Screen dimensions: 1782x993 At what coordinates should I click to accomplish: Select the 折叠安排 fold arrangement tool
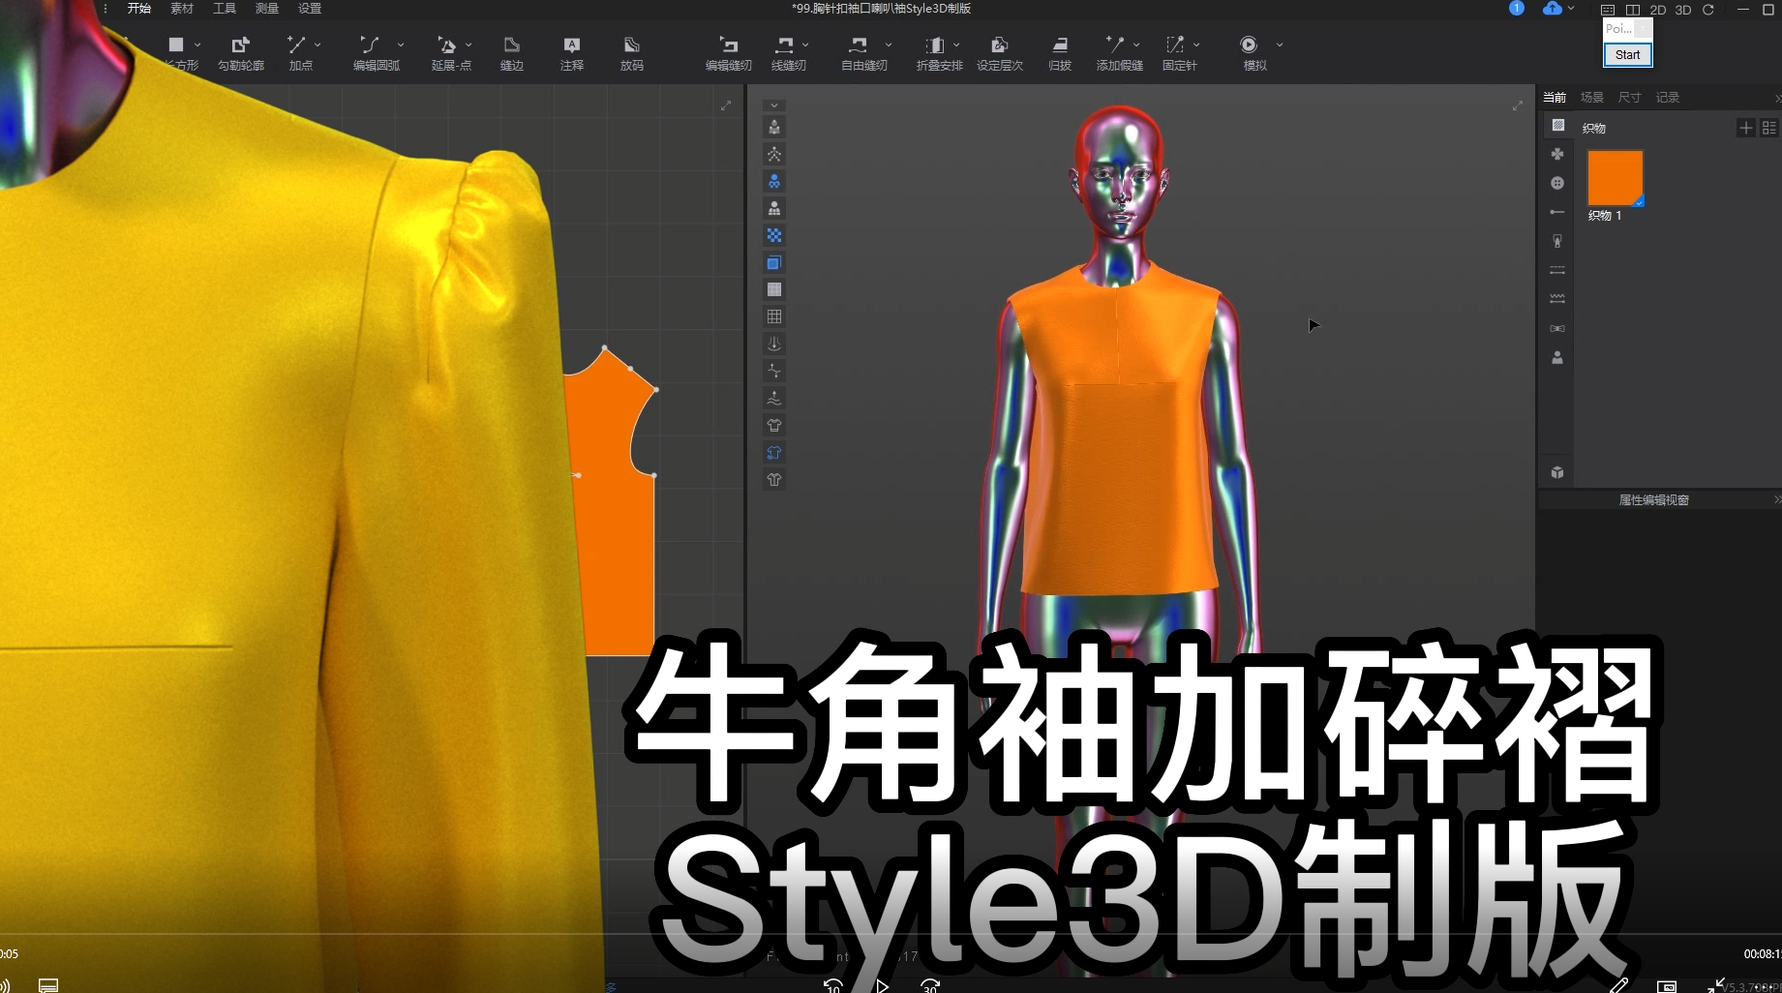(939, 53)
